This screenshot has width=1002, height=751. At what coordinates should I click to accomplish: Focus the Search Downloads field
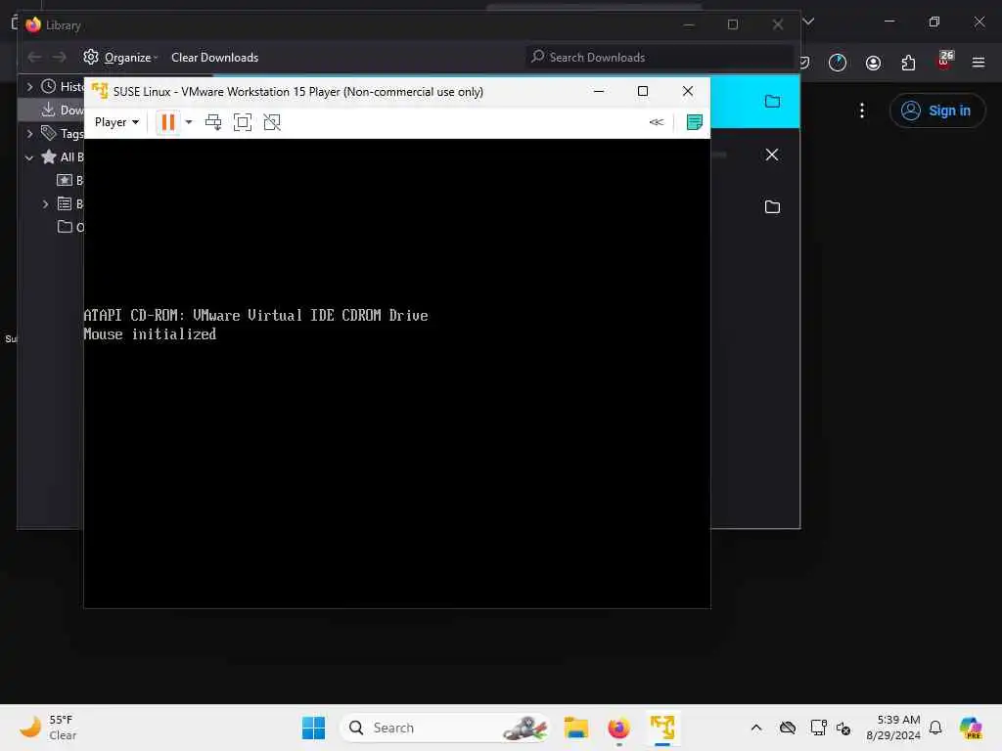[659, 57]
